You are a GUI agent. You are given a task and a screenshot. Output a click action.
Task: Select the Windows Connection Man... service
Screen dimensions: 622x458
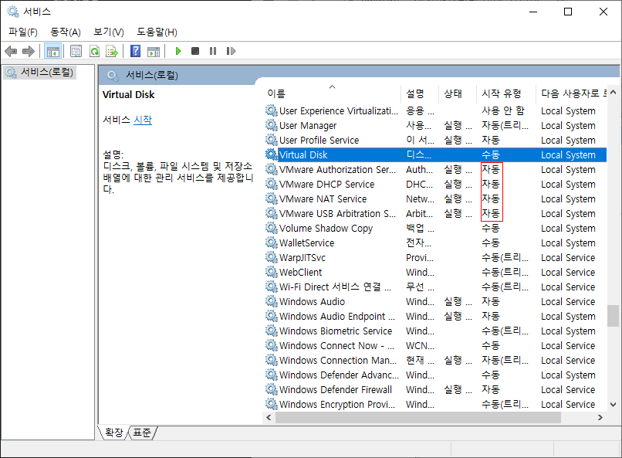(435, 361)
